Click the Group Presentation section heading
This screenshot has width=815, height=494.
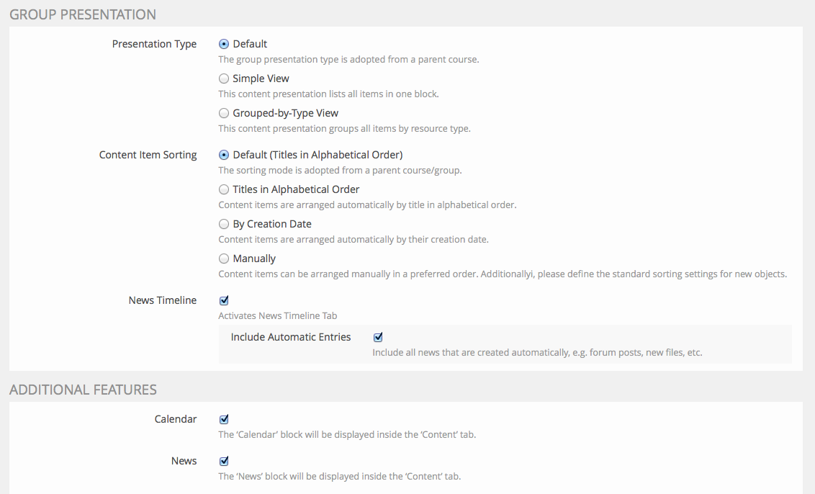[x=83, y=14]
